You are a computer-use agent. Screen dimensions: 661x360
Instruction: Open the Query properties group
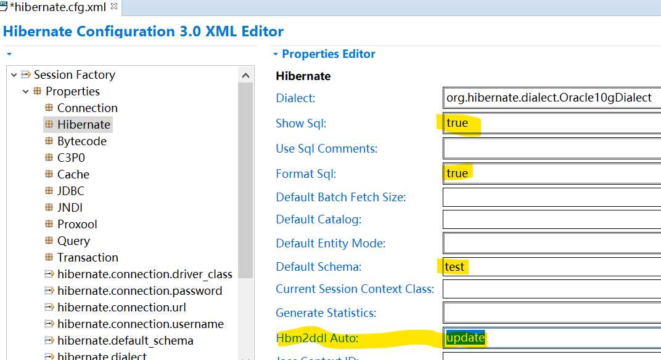(x=74, y=241)
